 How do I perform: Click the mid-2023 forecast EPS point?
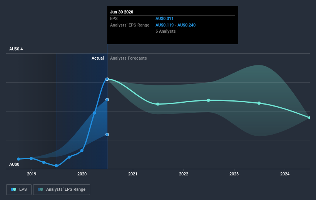point(259,103)
